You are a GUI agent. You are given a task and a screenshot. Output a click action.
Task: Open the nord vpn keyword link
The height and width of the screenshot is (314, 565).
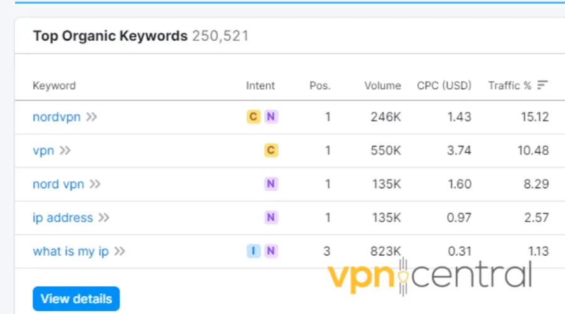coord(58,184)
